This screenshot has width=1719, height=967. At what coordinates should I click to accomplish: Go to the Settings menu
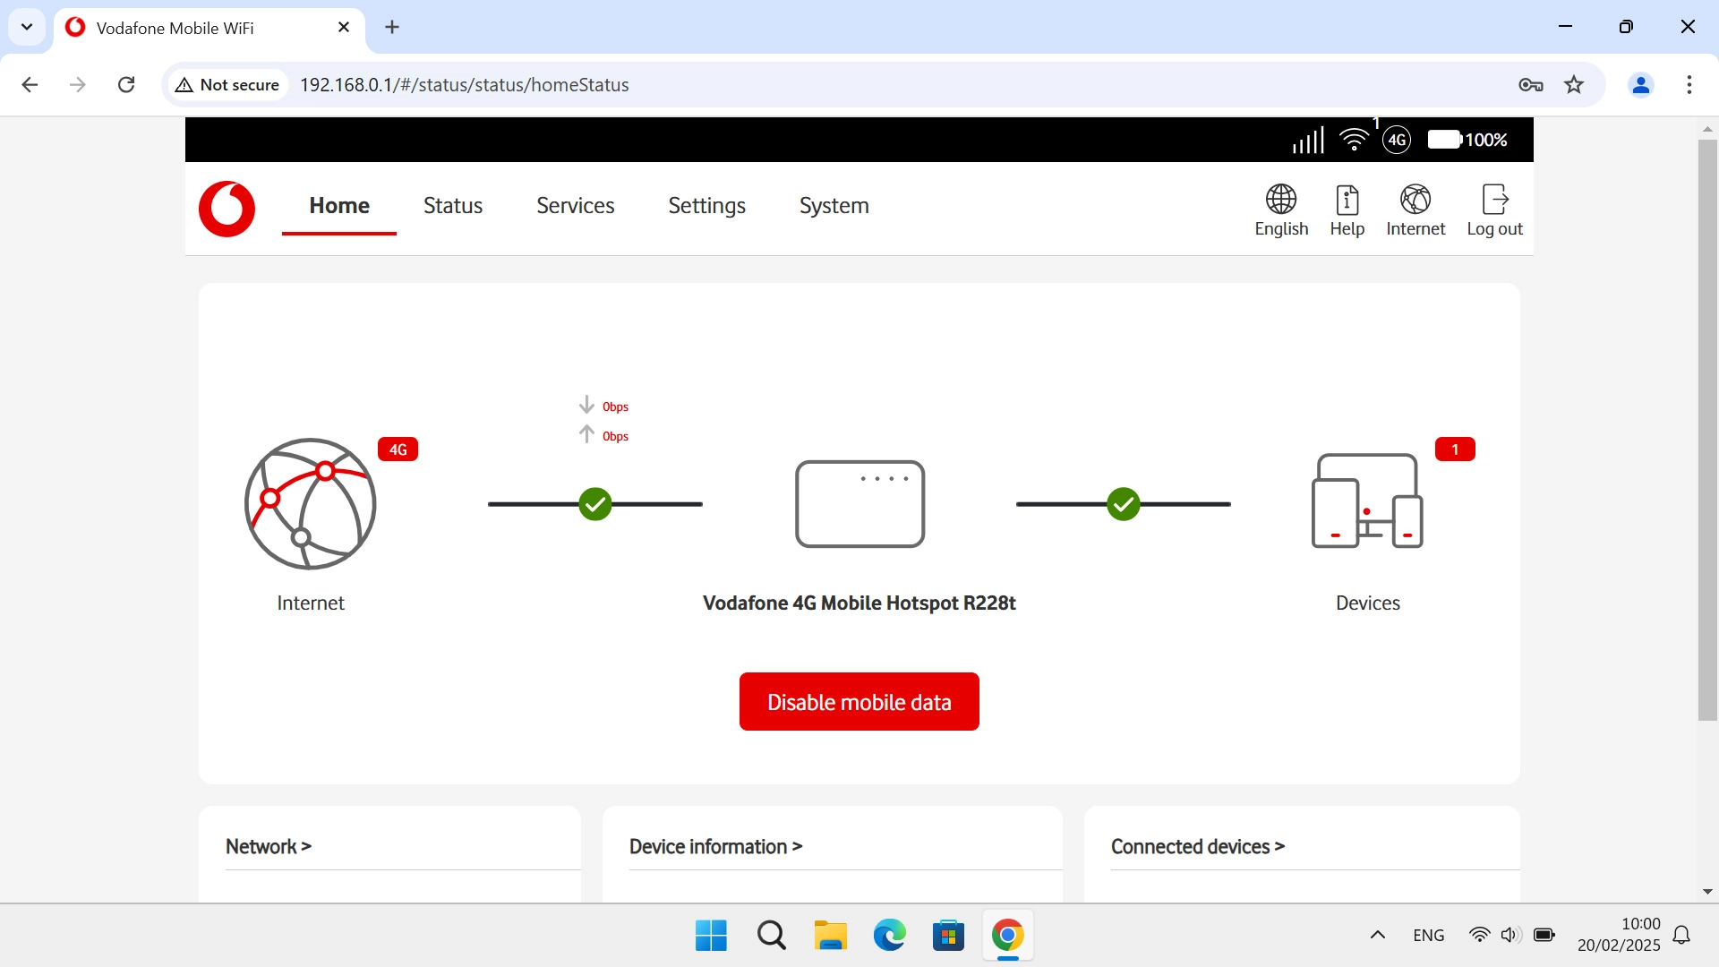[706, 206]
